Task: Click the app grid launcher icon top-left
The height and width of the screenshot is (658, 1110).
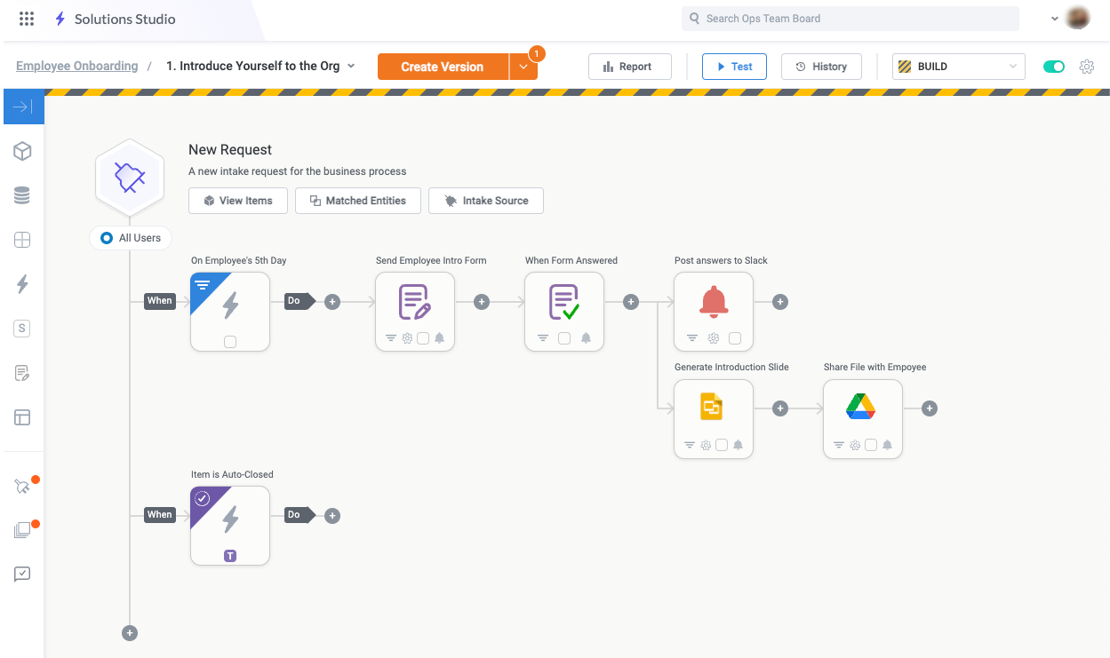Action: 26,18
